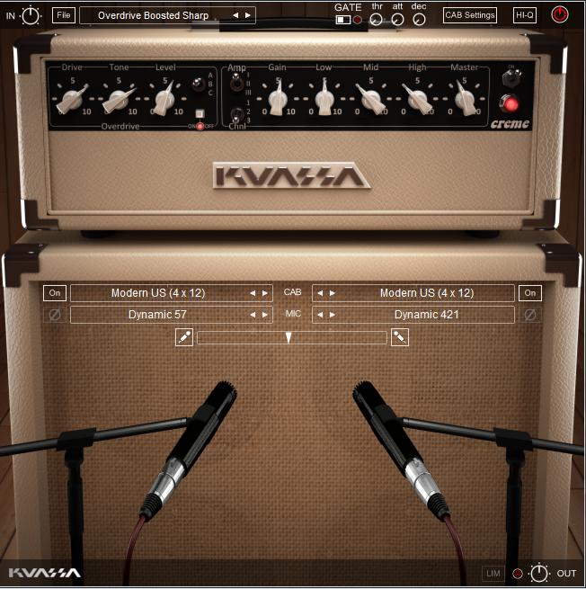This screenshot has width=586, height=589.
Task: Click the left microphone mix icon
Action: [x=184, y=337]
